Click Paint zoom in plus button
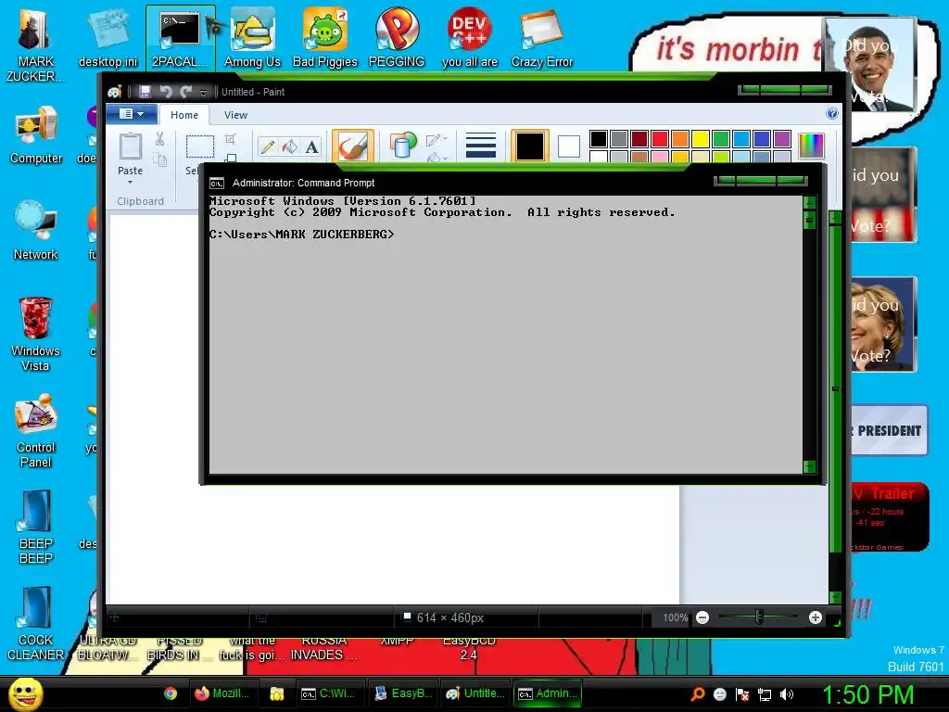 (816, 617)
